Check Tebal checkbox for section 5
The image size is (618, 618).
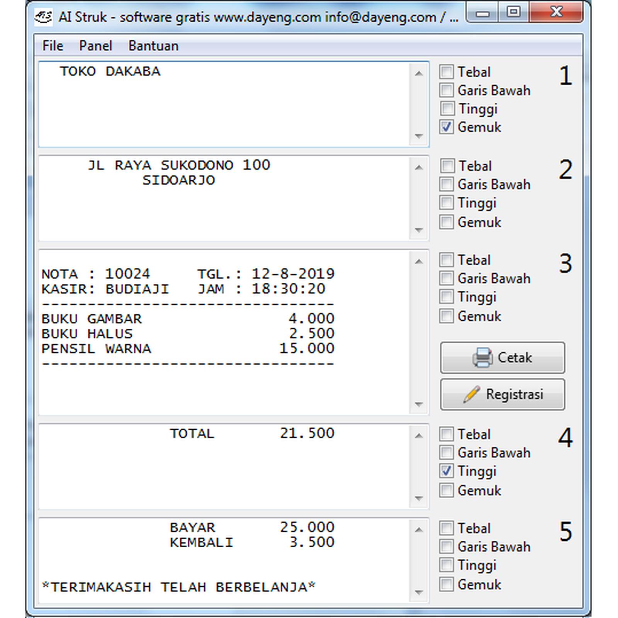[447, 528]
